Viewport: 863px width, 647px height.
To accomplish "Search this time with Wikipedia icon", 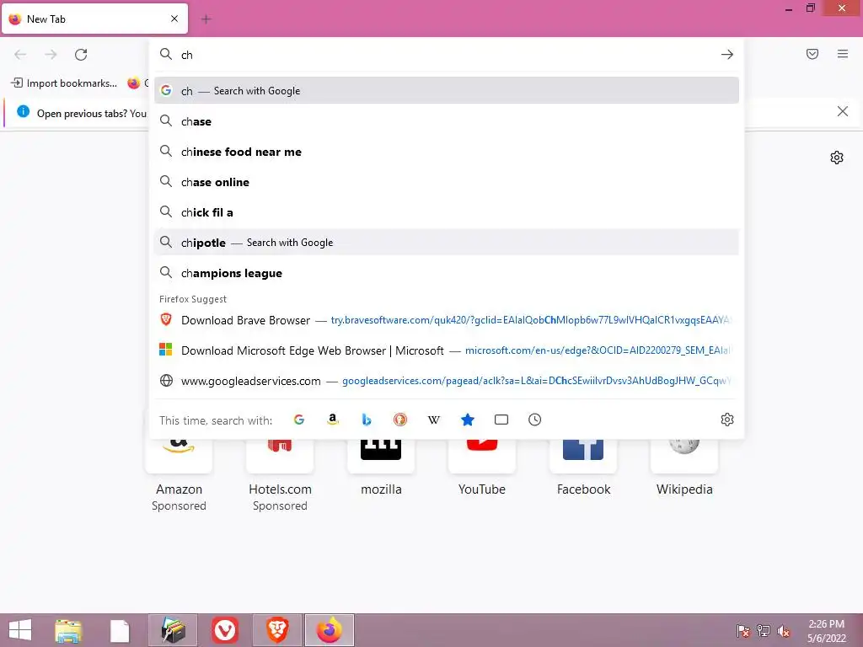I will [x=434, y=420].
